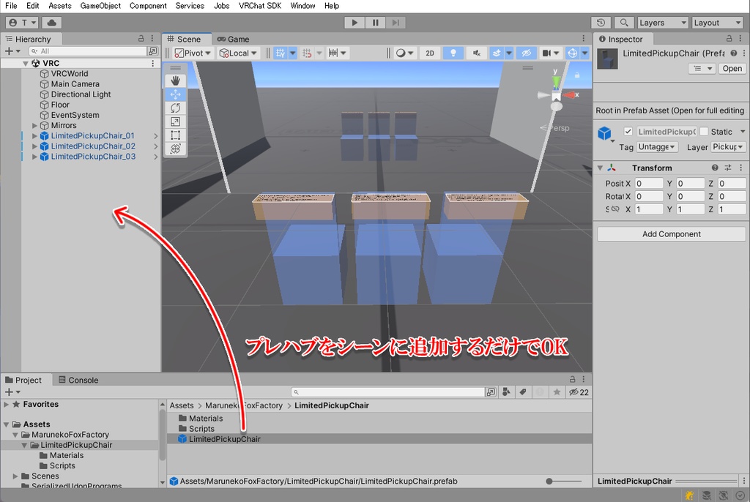Open the cloud services icon
Image resolution: width=750 pixels, height=502 pixels.
click(x=52, y=23)
